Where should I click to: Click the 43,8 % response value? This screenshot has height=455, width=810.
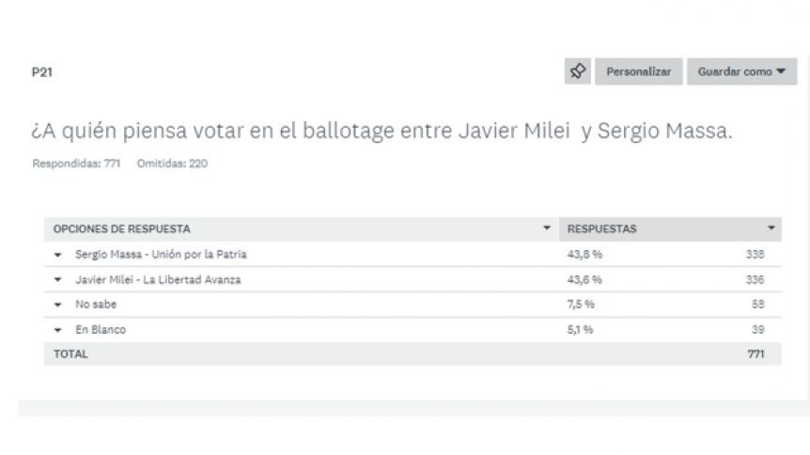tap(584, 255)
